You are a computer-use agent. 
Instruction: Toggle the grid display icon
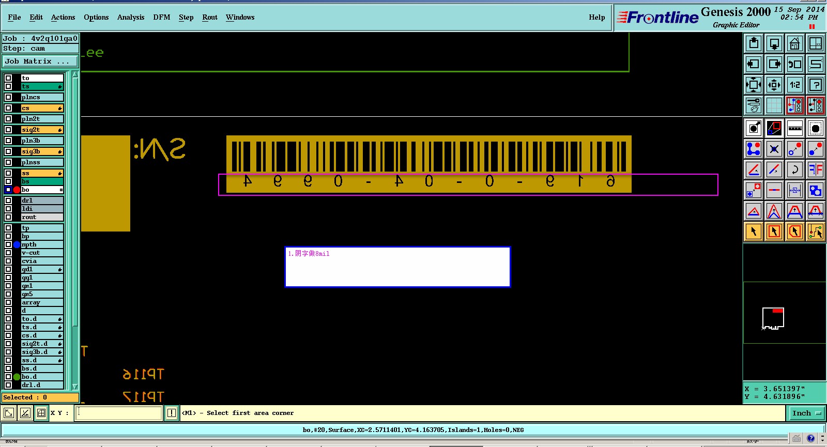[774, 105]
